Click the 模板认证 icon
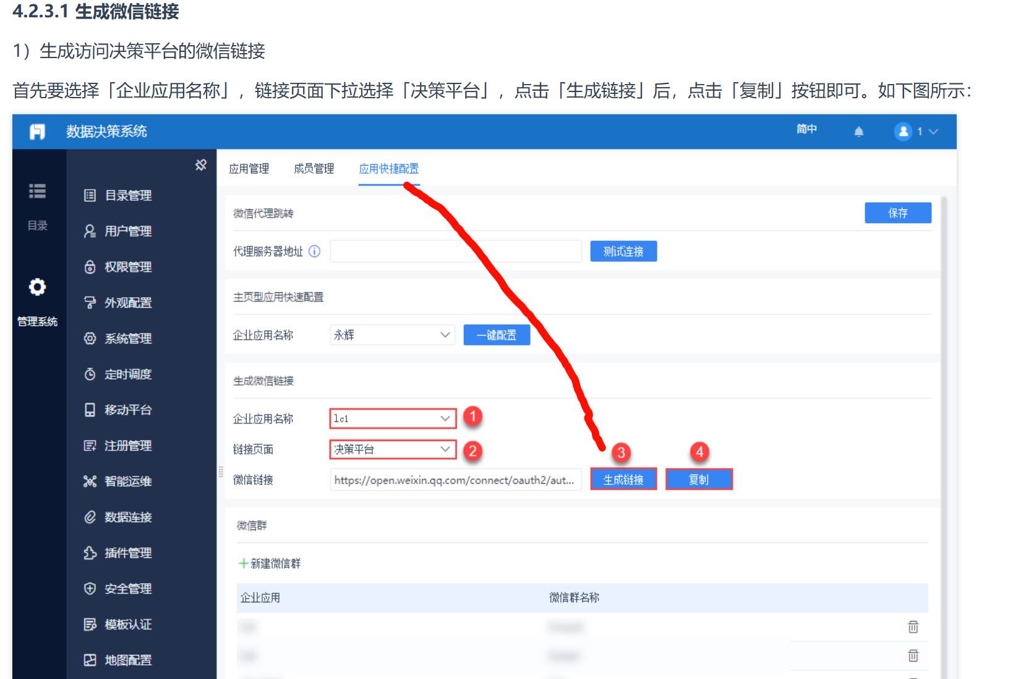This screenshot has width=1021, height=679. (x=90, y=625)
